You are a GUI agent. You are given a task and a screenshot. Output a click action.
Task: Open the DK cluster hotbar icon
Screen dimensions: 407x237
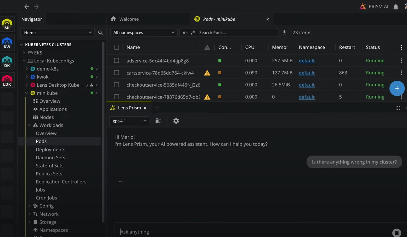pyautogui.click(x=7, y=62)
